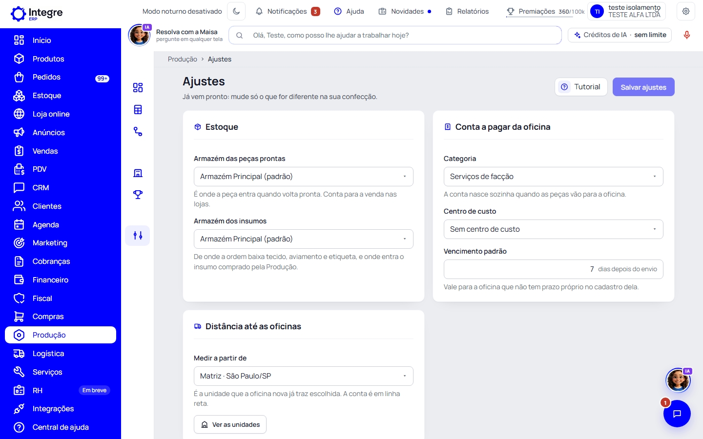Open Novidades in the top bar

tap(405, 11)
